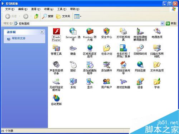The height and width of the screenshot is (134, 179).
Task: Click the 后退 back button
Action: [x=11, y=16]
